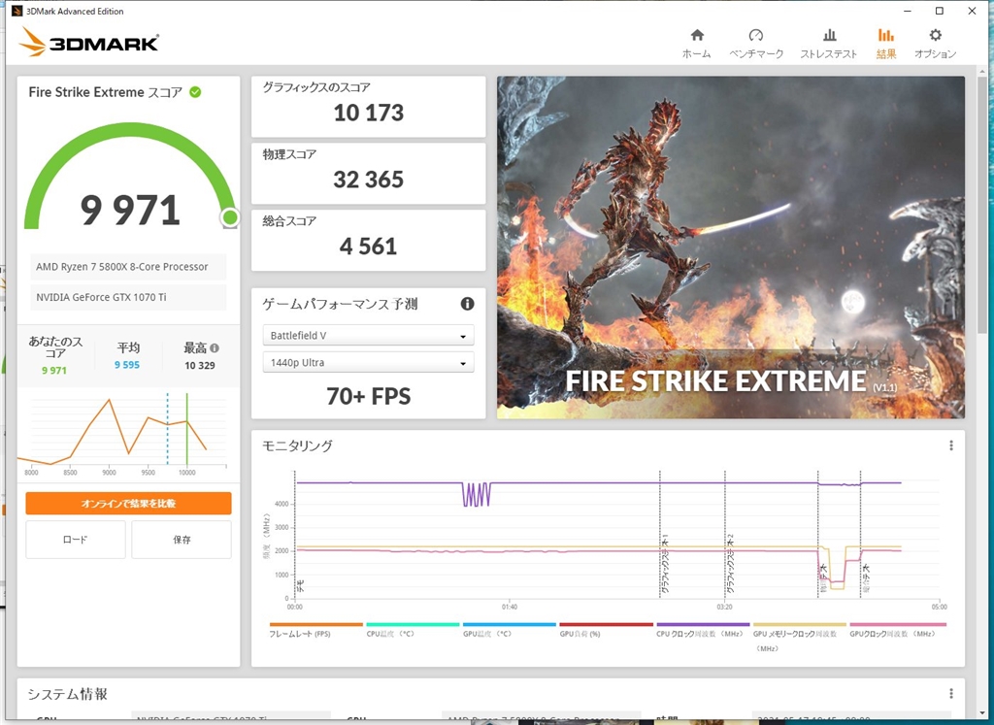Click the Load (ロード) button
The height and width of the screenshot is (725, 994).
tap(76, 540)
